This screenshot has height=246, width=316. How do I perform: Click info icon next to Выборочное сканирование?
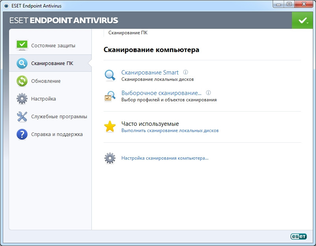click(x=208, y=93)
